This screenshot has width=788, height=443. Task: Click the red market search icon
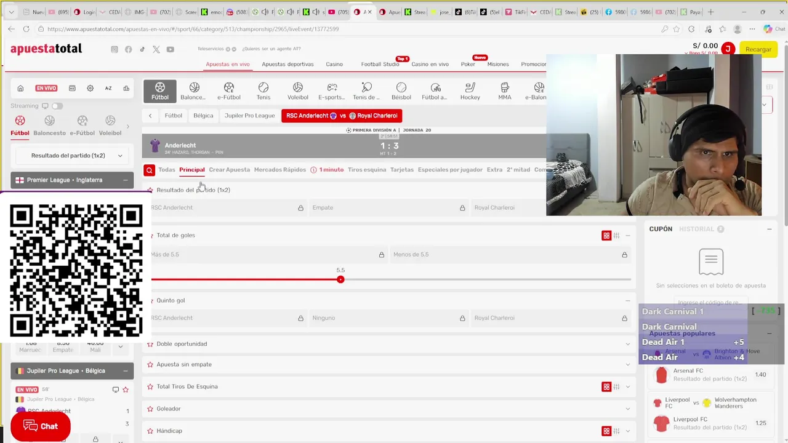tap(149, 170)
